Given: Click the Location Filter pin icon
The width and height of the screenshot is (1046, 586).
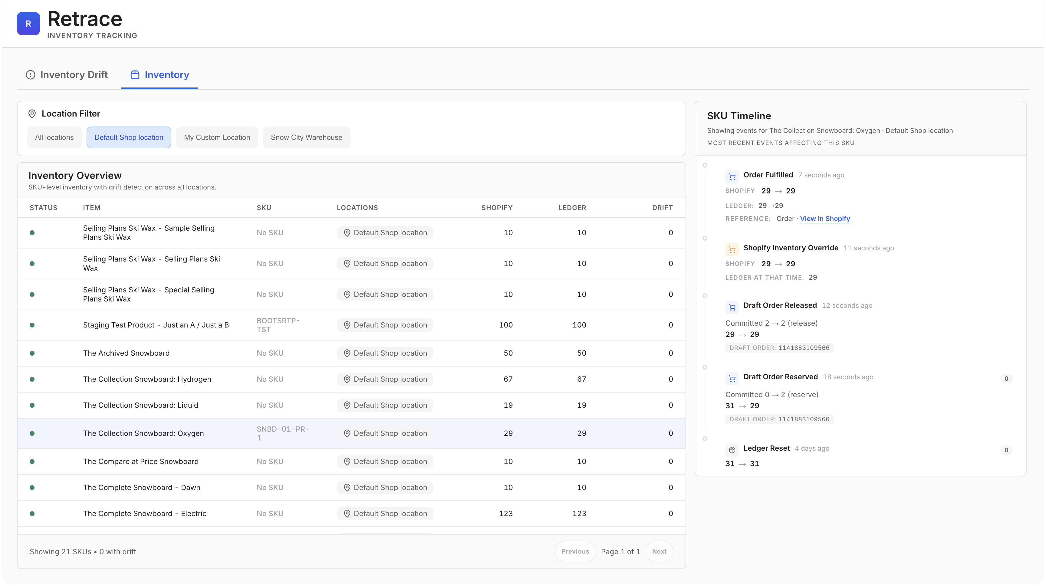Looking at the screenshot, I should 32,114.
